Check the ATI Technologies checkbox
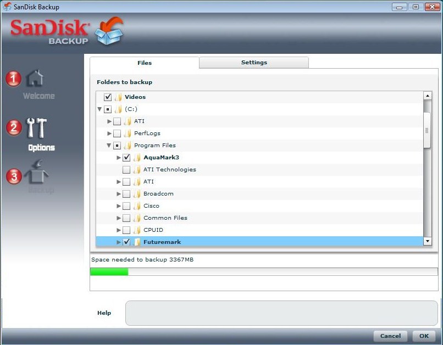Screen dimensions: 443x345 [x=126, y=170]
